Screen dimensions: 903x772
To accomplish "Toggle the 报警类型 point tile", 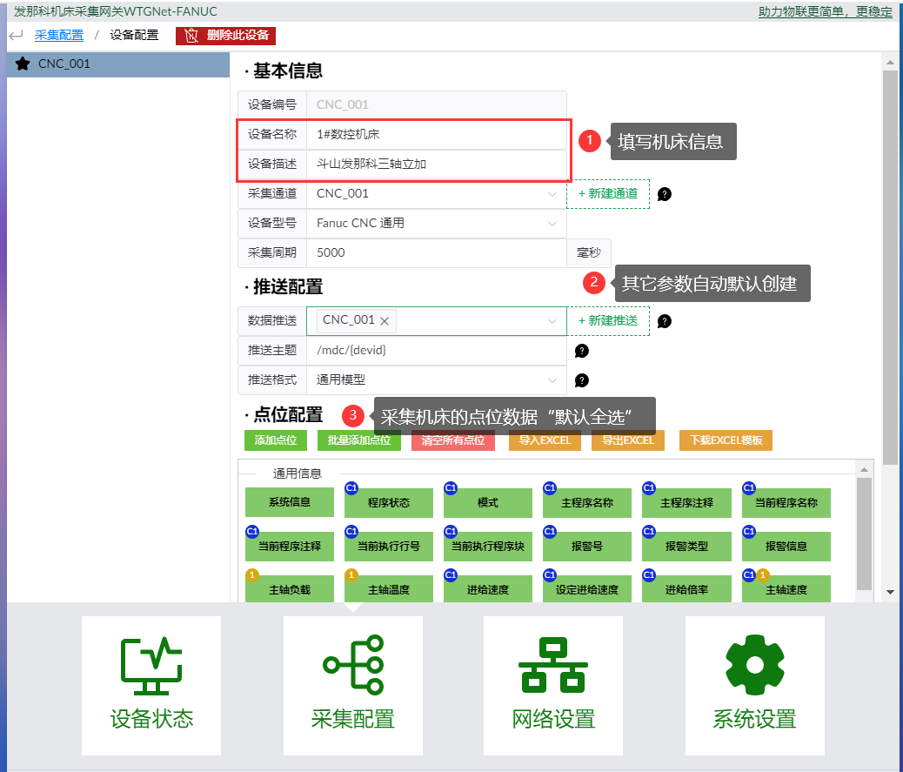I will point(686,547).
